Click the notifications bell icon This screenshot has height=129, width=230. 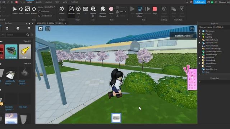point(191,2)
